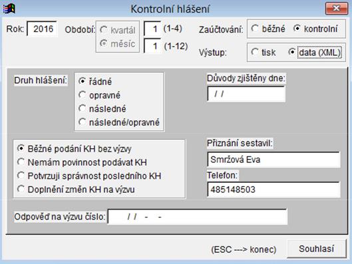Click the Důvody zjištěny dne date field
Screen dimensions: 352x264
[x=246, y=94]
